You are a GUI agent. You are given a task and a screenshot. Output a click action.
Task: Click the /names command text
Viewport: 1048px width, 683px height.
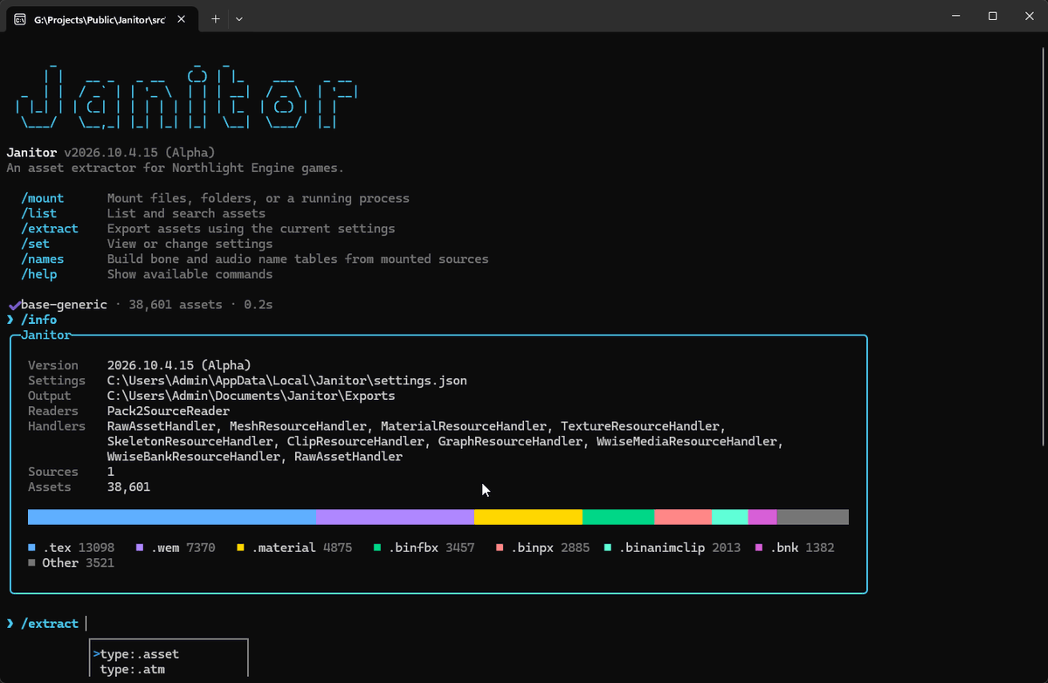pyautogui.click(x=43, y=259)
